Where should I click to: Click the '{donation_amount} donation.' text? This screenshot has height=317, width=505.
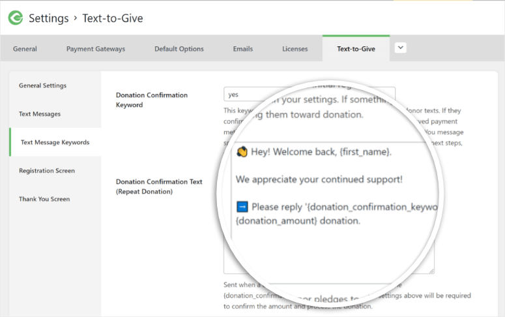(298, 221)
